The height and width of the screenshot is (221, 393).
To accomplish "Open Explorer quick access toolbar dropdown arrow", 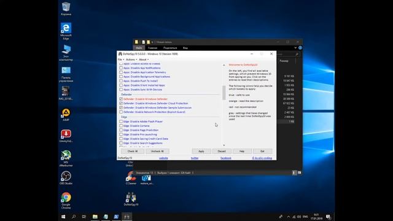I will click(x=152, y=42).
